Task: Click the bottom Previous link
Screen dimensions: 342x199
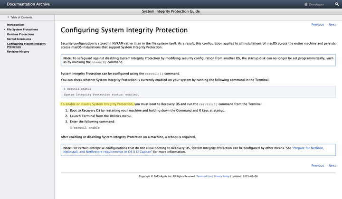Action: (317, 166)
